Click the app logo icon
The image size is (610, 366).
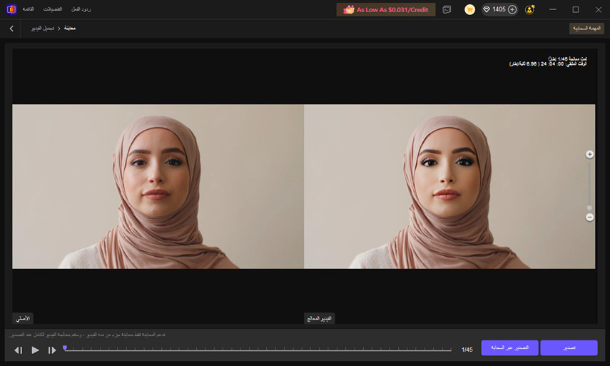pos(11,9)
